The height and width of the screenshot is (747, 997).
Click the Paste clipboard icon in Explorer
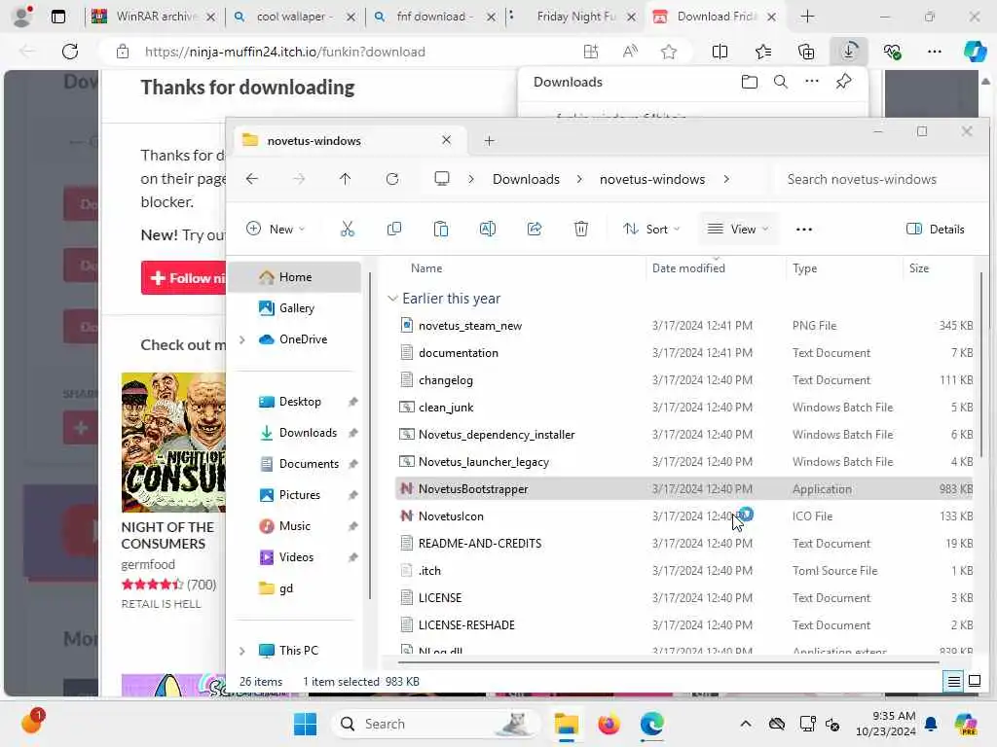pyautogui.click(x=441, y=229)
